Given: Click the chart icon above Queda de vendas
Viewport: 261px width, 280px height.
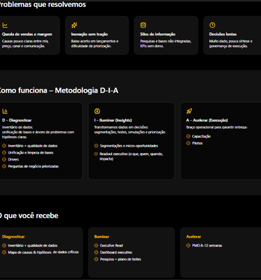Looking at the screenshot, I should (x=5, y=25).
